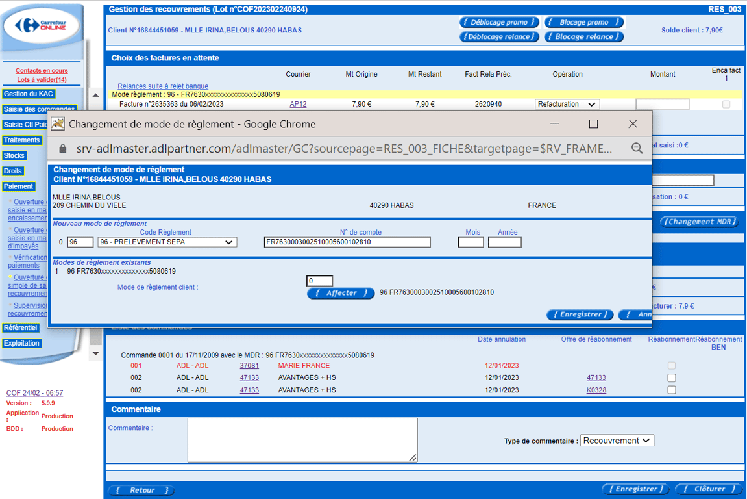Click sidebar scroll up arrow
This screenshot has width=747, height=499.
(96, 95)
